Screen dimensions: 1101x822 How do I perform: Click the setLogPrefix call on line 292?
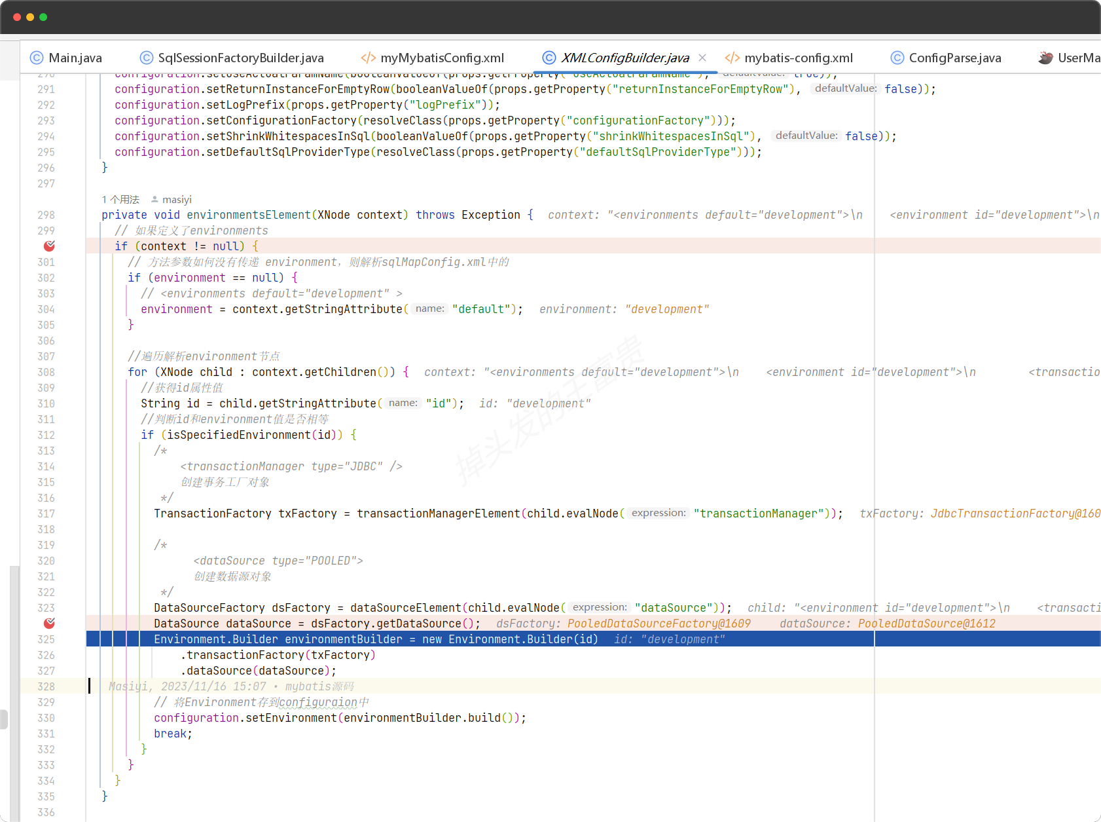point(245,105)
